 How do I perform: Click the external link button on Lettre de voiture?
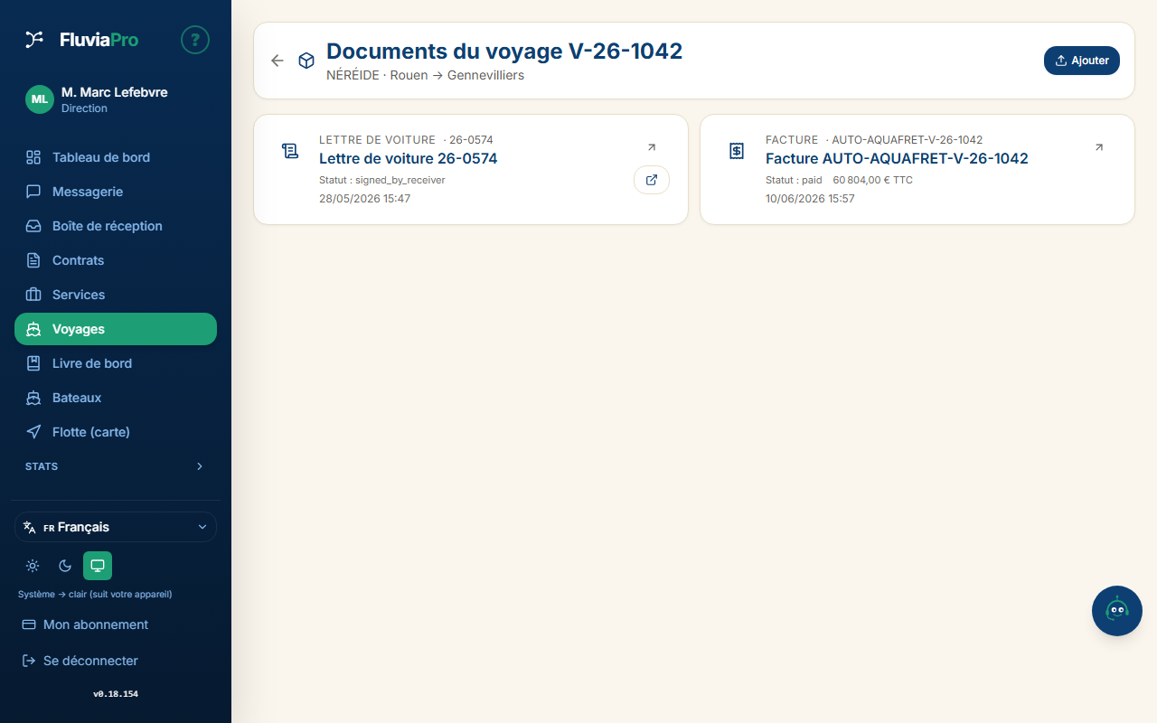[x=652, y=180]
